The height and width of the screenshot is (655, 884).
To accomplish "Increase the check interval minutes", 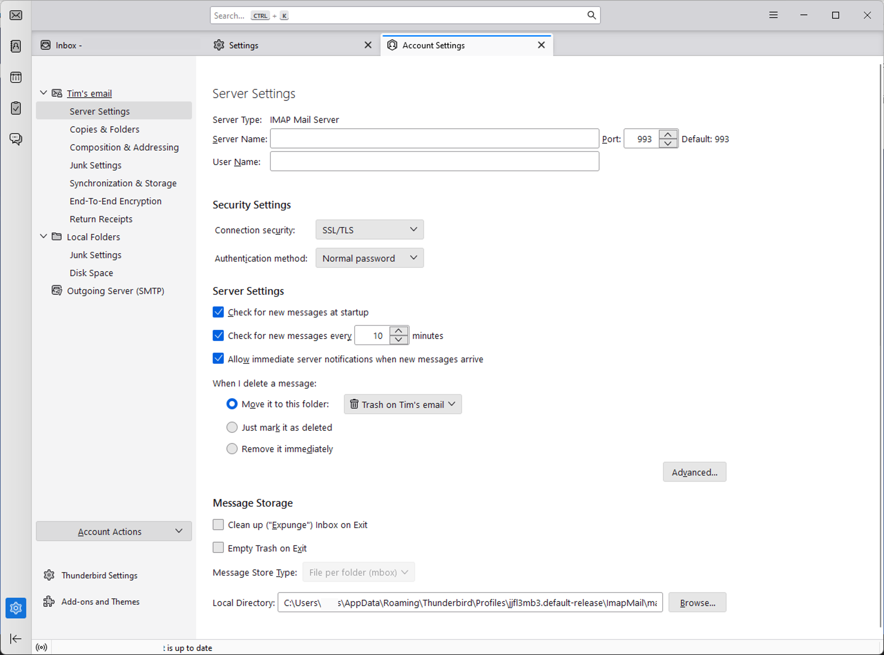I will pyautogui.click(x=398, y=331).
